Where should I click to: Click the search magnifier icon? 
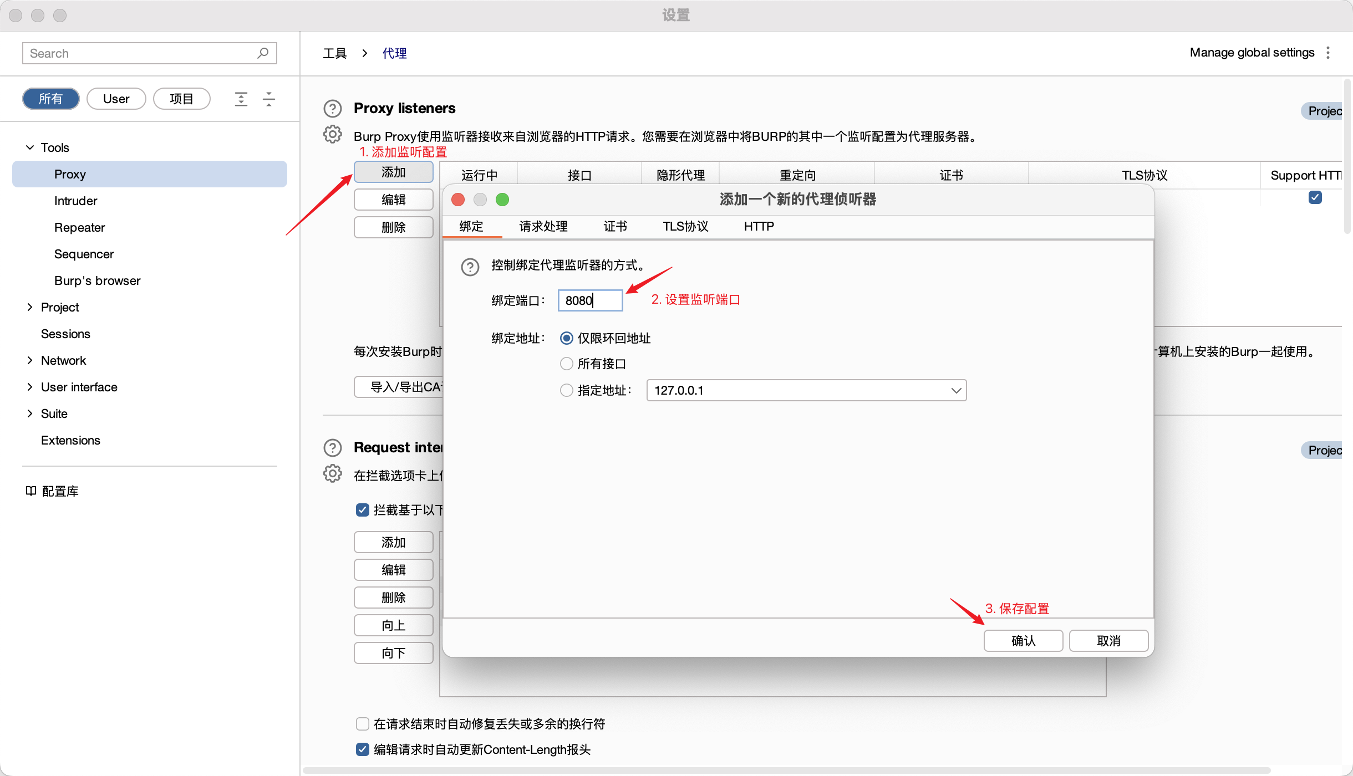(263, 53)
